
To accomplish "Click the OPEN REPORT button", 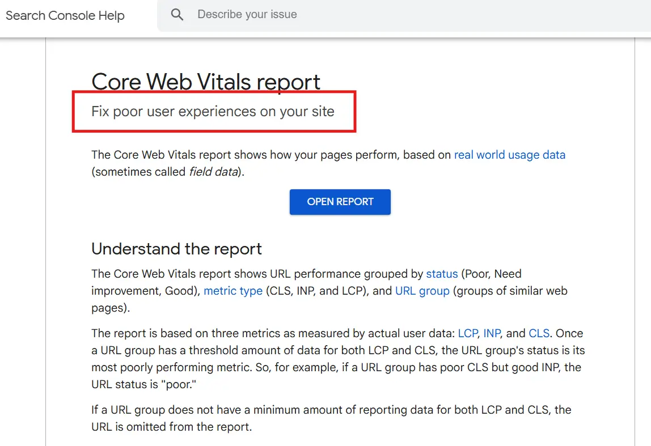I will tap(340, 202).
